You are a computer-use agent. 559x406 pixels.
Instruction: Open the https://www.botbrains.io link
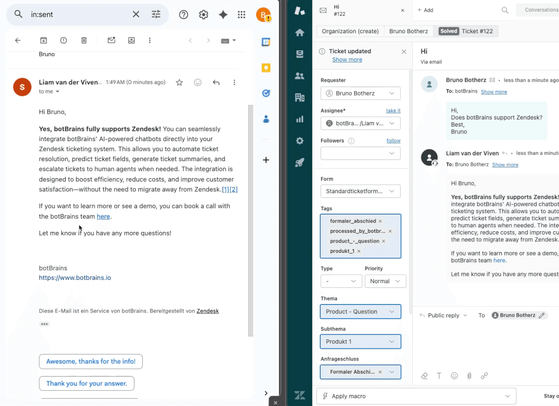click(x=75, y=278)
